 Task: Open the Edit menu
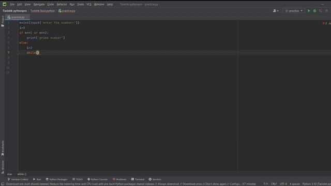pyautogui.click(x=20, y=4)
